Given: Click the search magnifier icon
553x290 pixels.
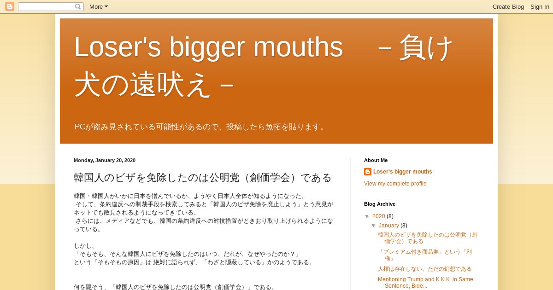Looking at the screenshot, I should point(78,6).
